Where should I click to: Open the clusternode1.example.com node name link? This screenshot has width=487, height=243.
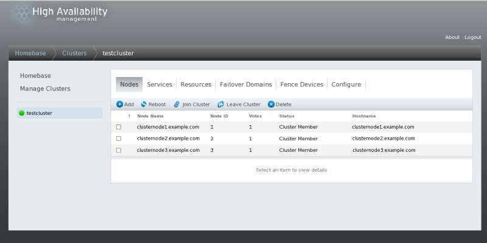click(168, 127)
